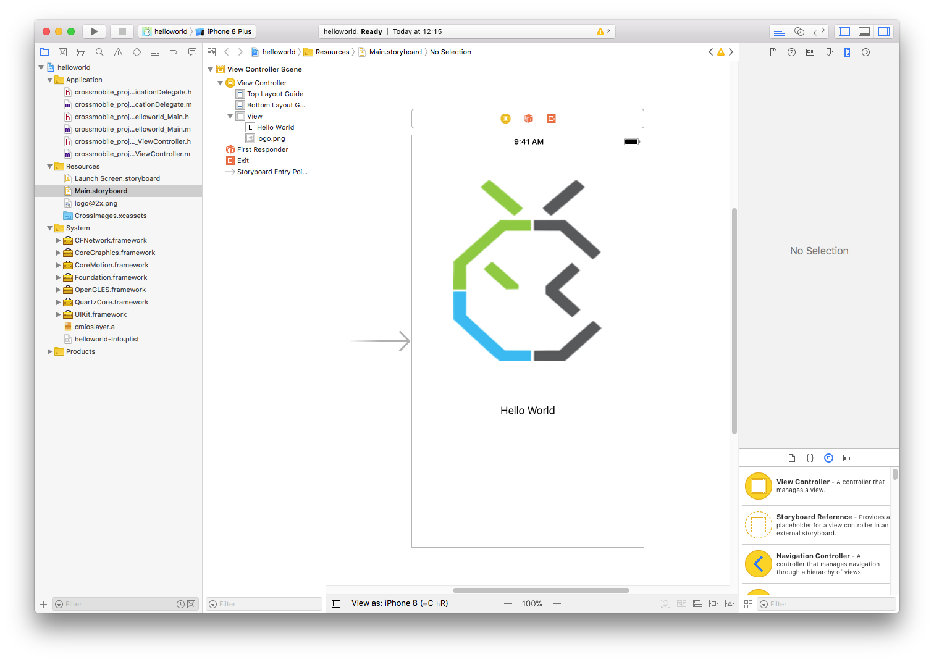Go forward in editor history
Image resolution: width=934 pixels, height=662 pixels.
point(240,52)
